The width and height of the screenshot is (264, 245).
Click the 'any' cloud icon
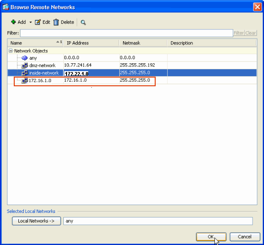click(x=25, y=58)
